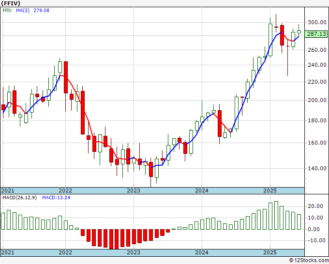Viewport: 329px width, 264px height.
Task: Click the 2023 label on price chart axis
Action: pyautogui.click(x=134, y=191)
